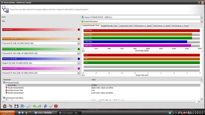205x115 pixels.
Task: Switch to the Components Chart tab
Action: [126, 26]
